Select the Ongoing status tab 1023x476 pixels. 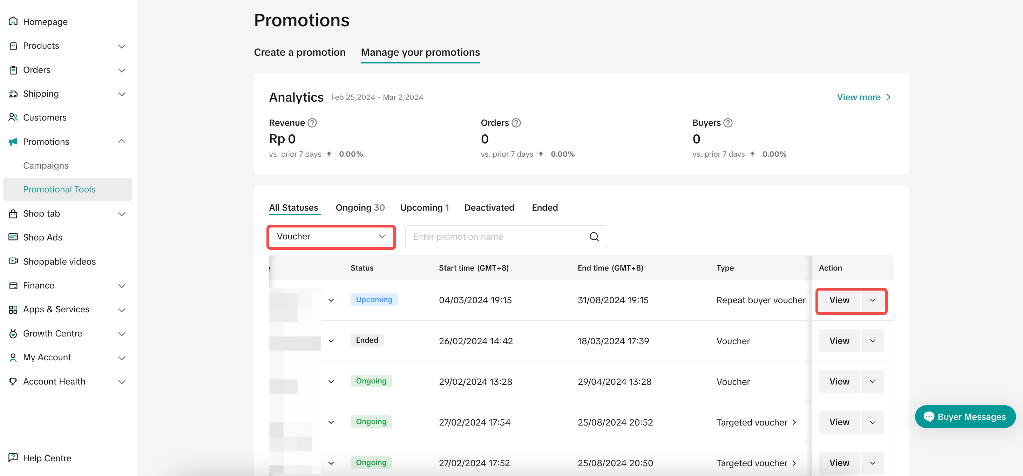coord(360,208)
